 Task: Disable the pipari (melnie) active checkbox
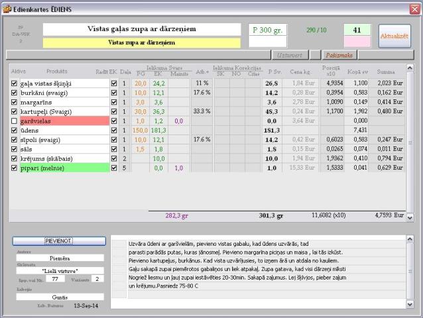(15, 168)
